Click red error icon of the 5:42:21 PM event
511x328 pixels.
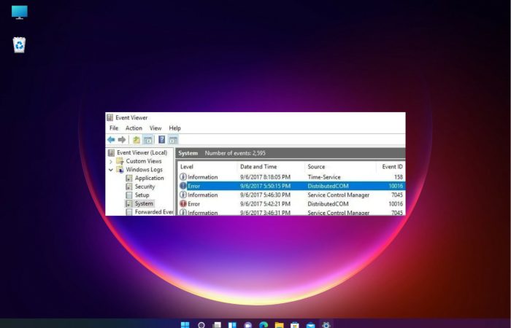(183, 203)
